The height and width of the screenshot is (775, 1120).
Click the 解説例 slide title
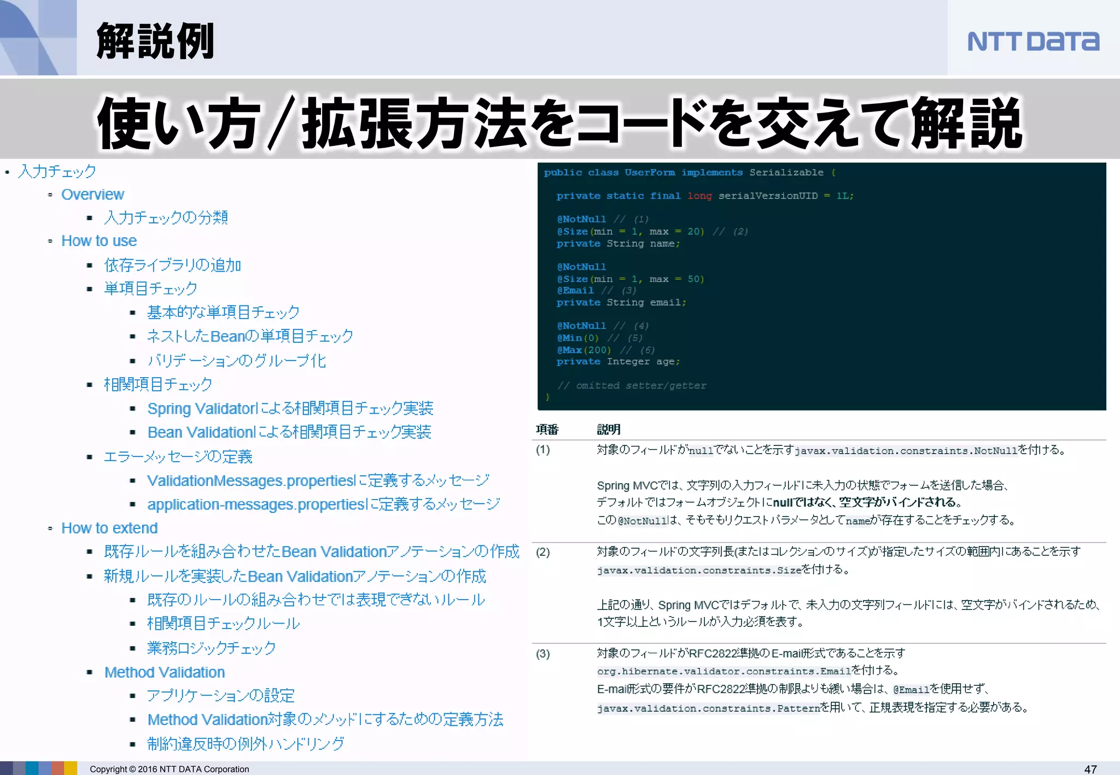coord(155,41)
